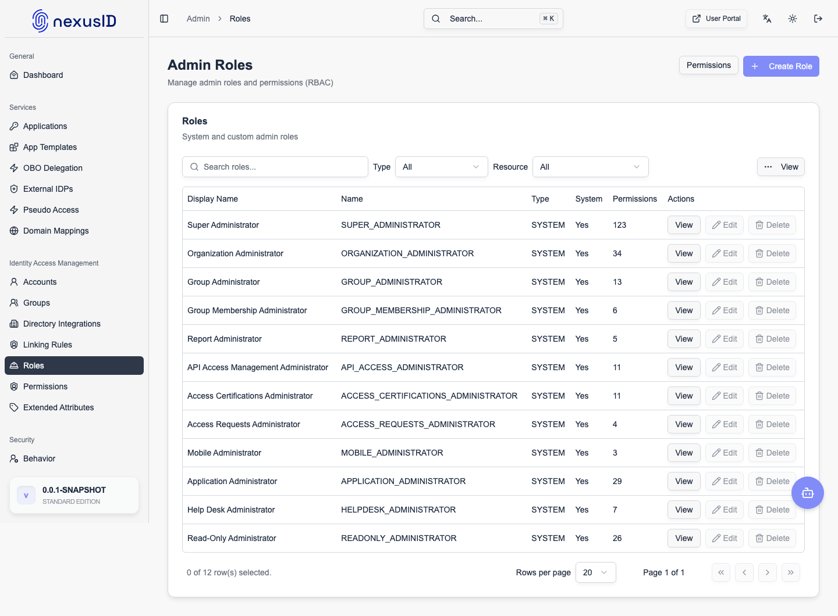
Task: Go to next page of roles
Action: coord(768,572)
